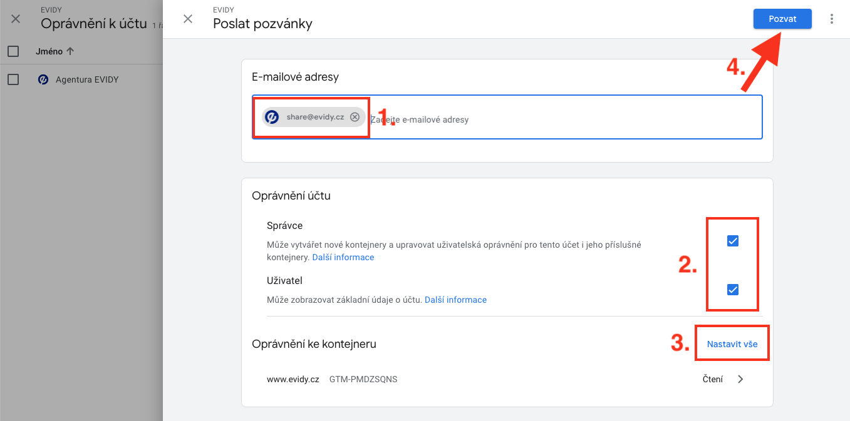Select the Agentura EVIDY row checkbox

pyautogui.click(x=13, y=79)
